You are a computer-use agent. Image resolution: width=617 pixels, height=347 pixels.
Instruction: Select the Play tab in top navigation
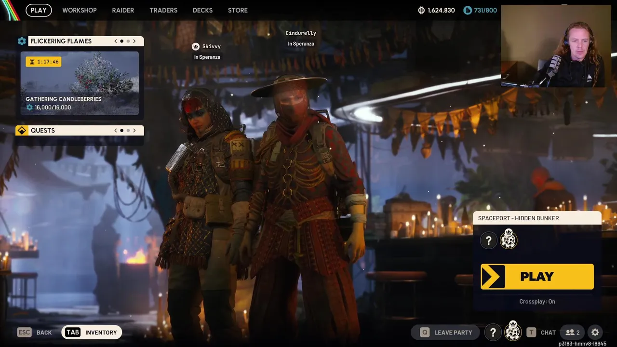(x=39, y=10)
